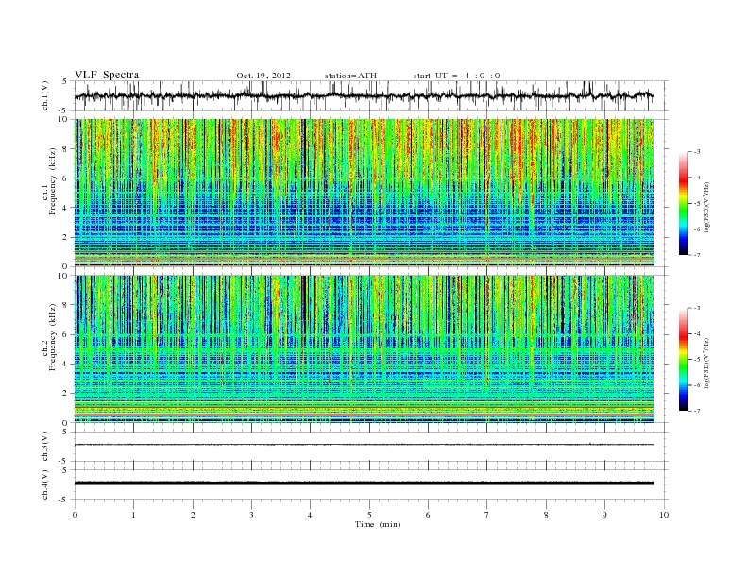The width and height of the screenshot is (748, 578).
Task: Click the time axis tick label '0'
Action: (75, 515)
